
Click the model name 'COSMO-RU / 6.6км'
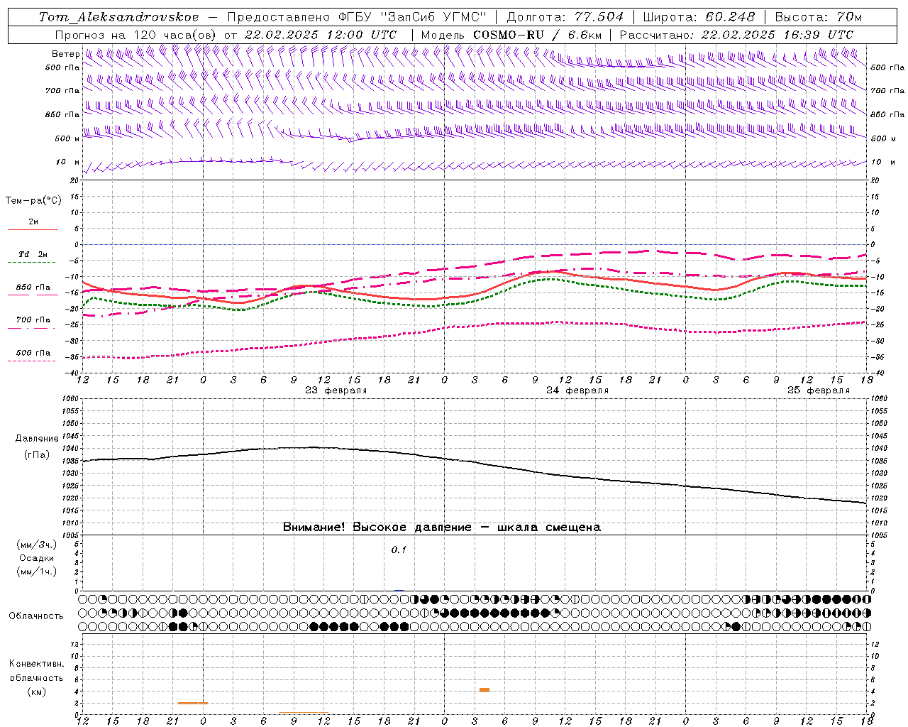tap(537, 35)
